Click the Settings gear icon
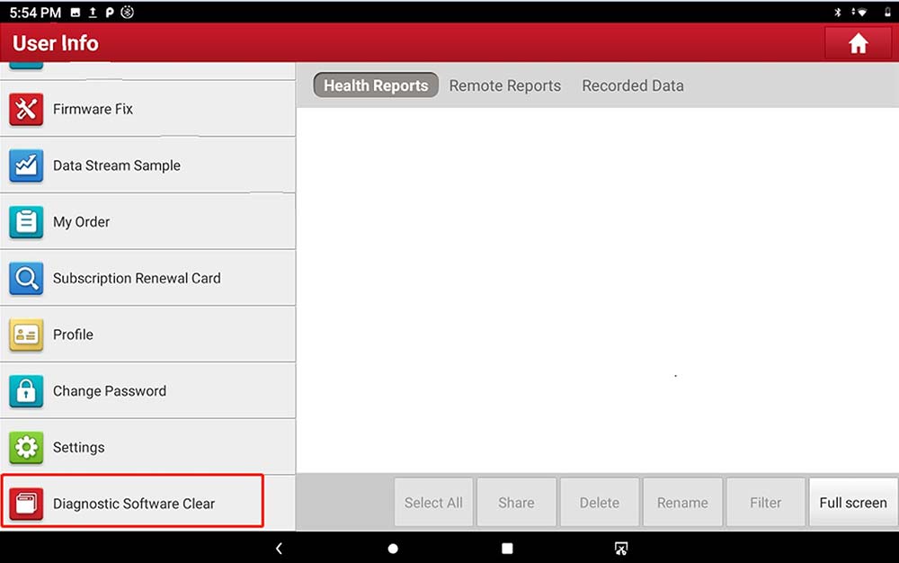 point(26,447)
